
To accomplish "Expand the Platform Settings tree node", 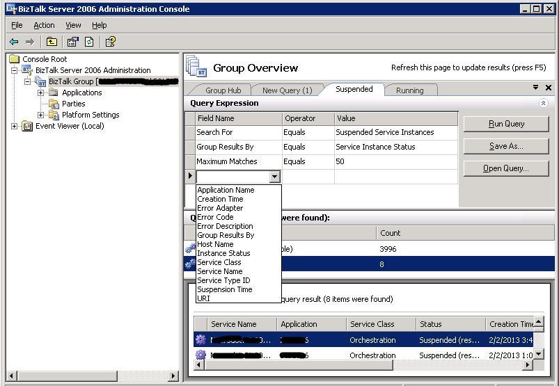I will coord(40,115).
